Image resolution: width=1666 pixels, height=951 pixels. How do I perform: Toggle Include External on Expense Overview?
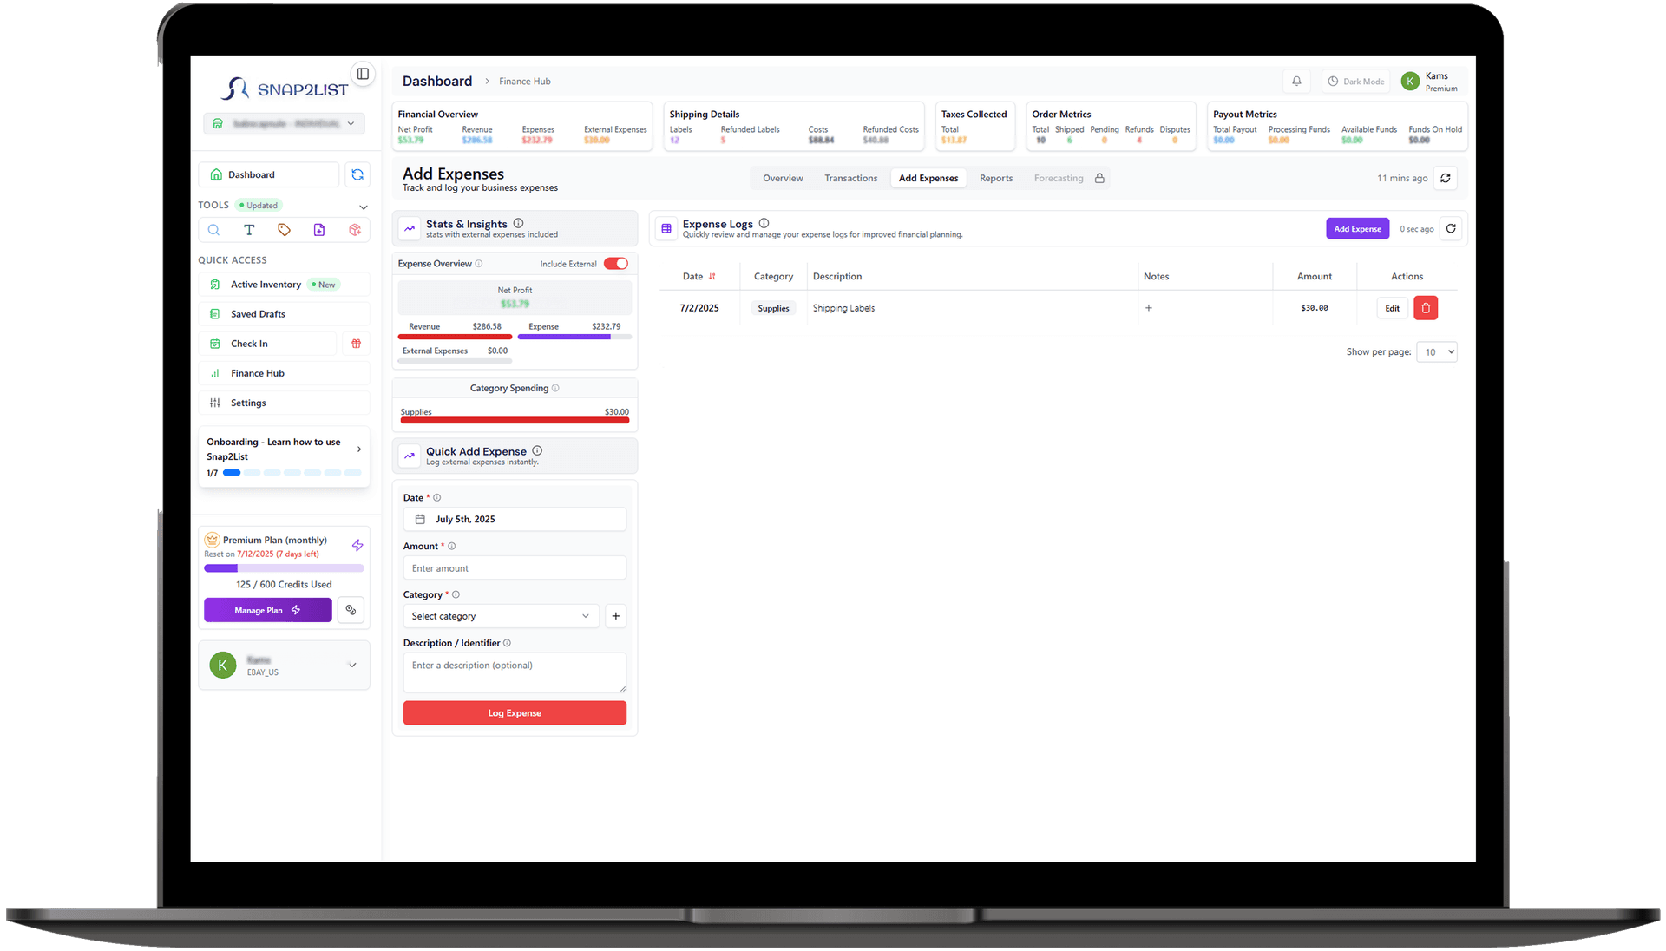click(x=616, y=263)
